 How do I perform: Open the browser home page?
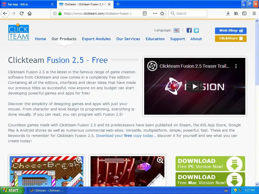30,13
